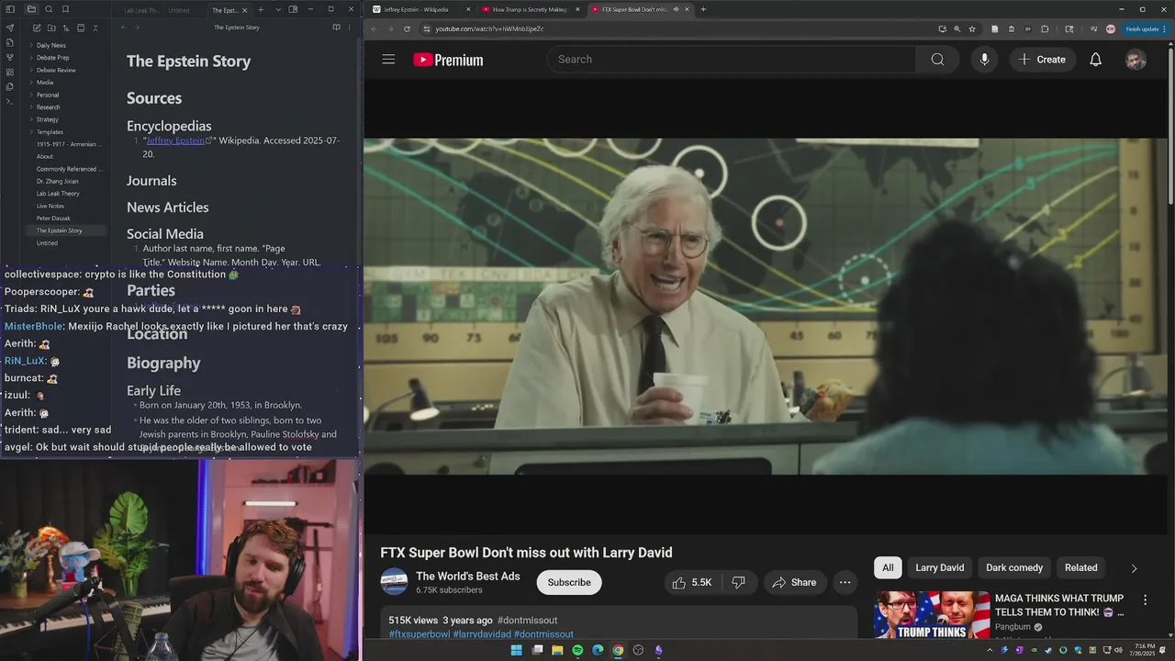Open Spotify from the taskbar
This screenshot has height=661, width=1175.
click(x=577, y=650)
